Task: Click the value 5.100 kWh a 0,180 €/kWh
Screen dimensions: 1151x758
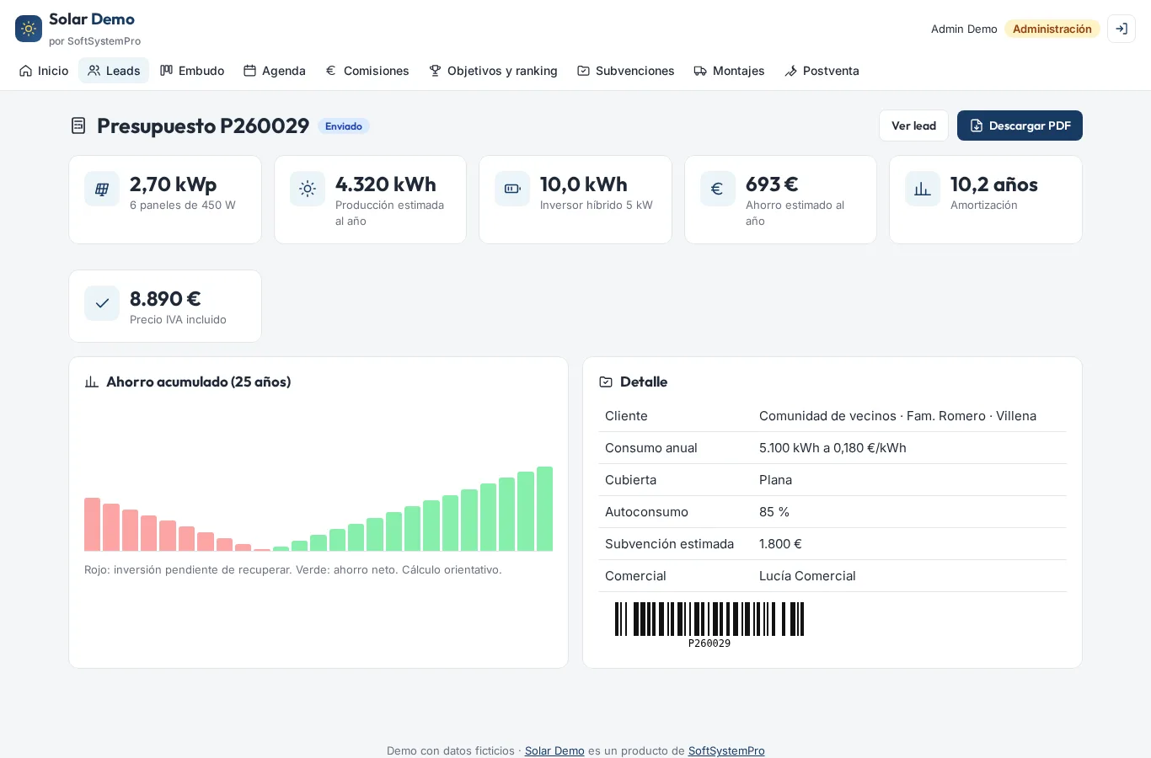Action: click(x=832, y=448)
